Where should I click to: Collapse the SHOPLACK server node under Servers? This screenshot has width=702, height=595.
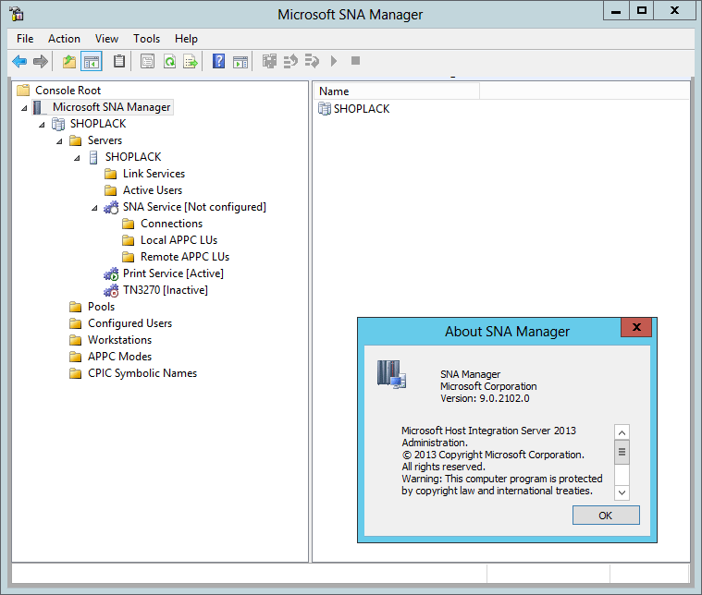78,157
